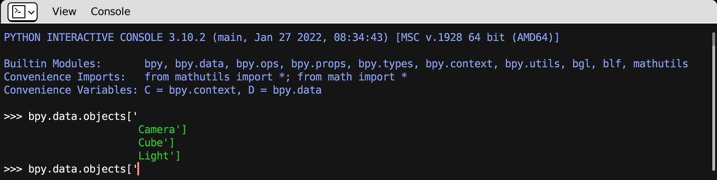This screenshot has height=180, width=717.
Task: Click the red text cursor at the prompt end
Action: tap(138, 169)
